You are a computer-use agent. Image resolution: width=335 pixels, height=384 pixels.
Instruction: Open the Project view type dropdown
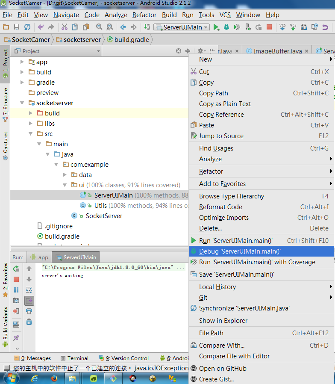pyautogui.click(x=57, y=51)
